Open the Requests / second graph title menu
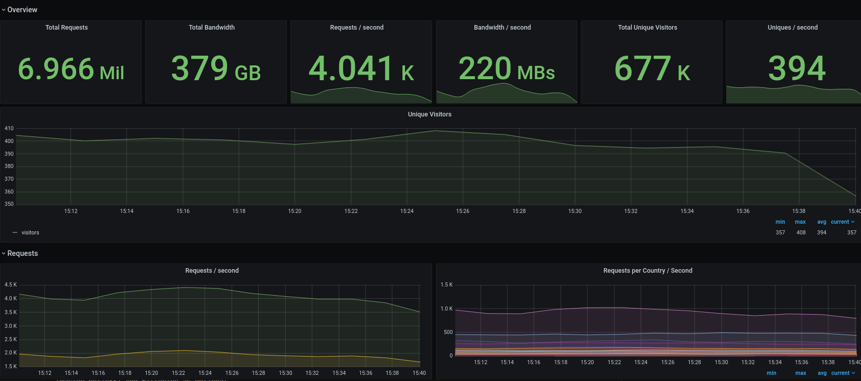 (212, 271)
